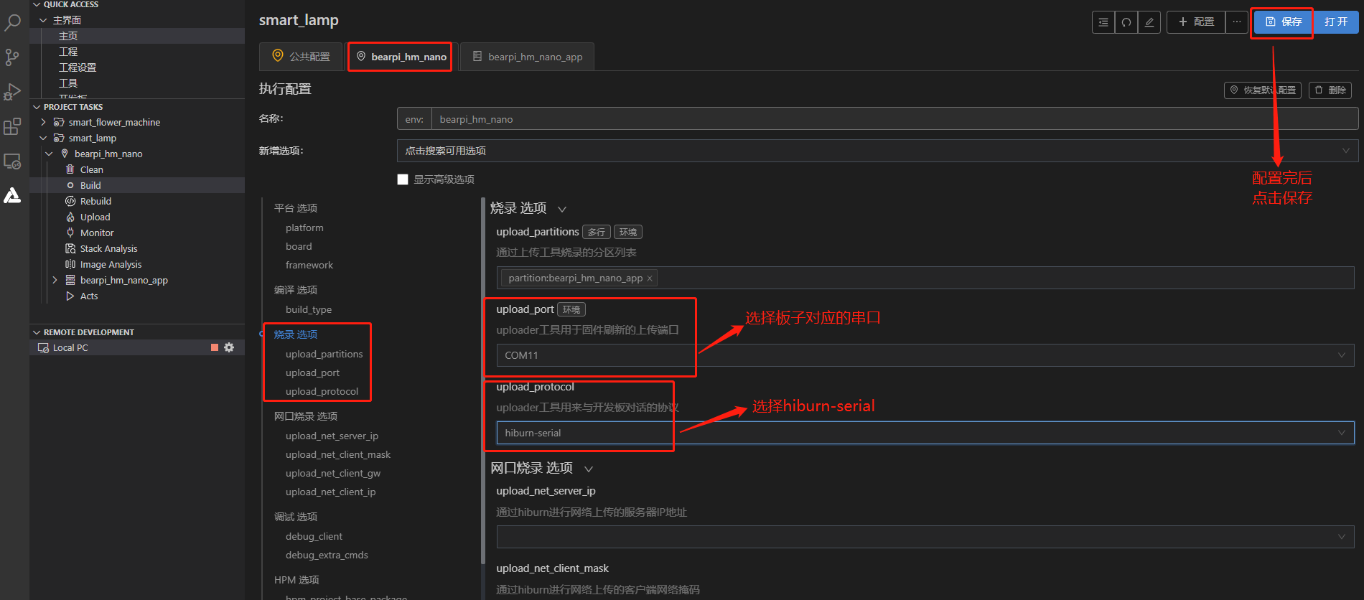Collapse REMOTE DEVELOPMENT section
This screenshot has height=600, width=1364.
37,332
